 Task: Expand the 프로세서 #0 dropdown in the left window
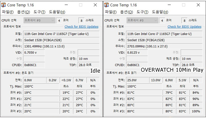(39, 20)
